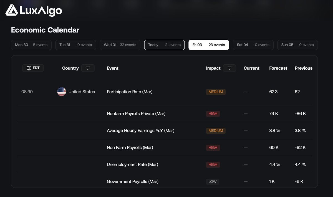Select the Sun 05 day tab
Viewport: 333px width, 197px height.
pyautogui.click(x=297, y=45)
